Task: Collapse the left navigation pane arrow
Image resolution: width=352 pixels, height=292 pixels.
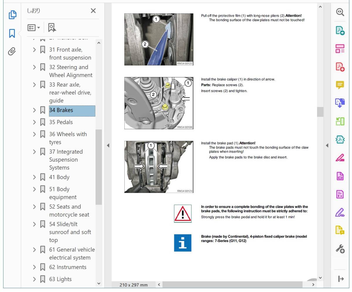Action: (108, 145)
